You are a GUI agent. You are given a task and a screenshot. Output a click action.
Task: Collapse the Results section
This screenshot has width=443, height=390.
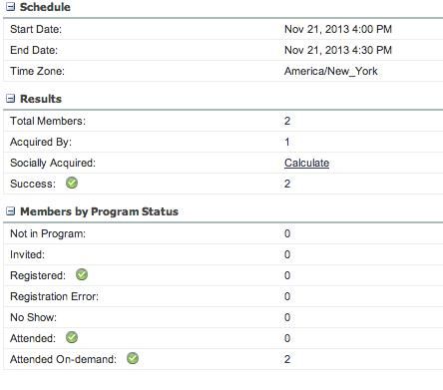coord(11,99)
